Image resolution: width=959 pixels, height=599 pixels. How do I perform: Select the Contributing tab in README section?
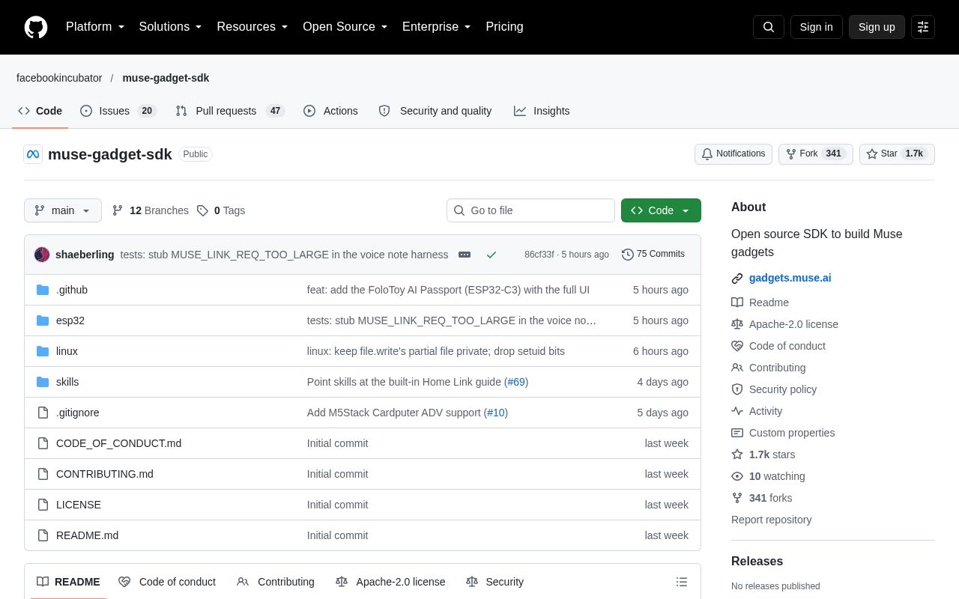pyautogui.click(x=276, y=582)
